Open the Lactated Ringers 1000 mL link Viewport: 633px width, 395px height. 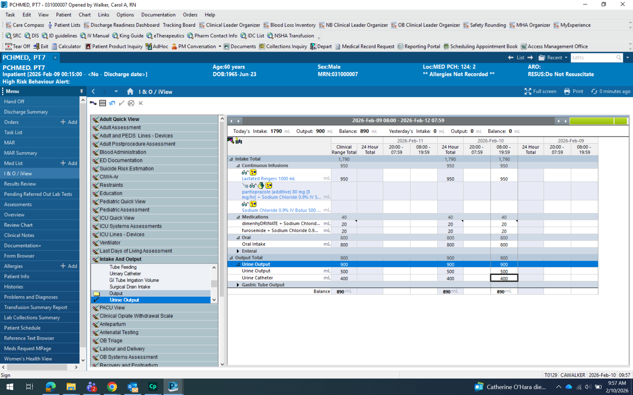pos(268,179)
